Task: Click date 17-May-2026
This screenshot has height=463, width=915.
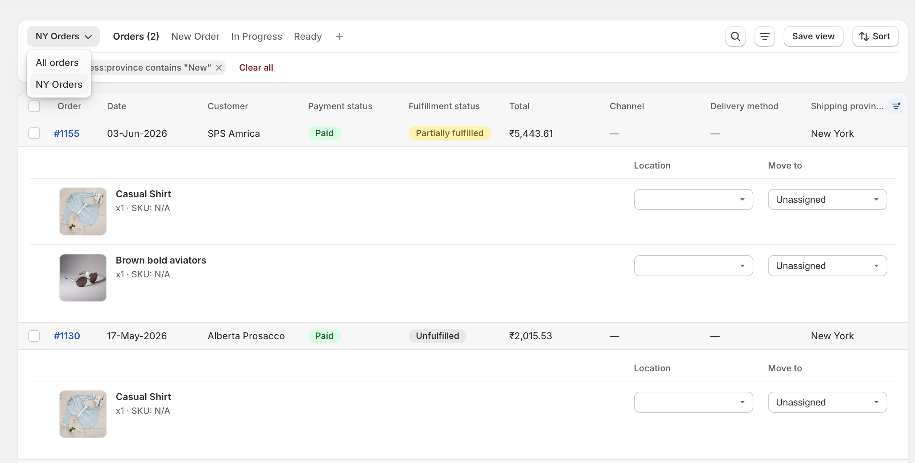Action: pyautogui.click(x=137, y=336)
